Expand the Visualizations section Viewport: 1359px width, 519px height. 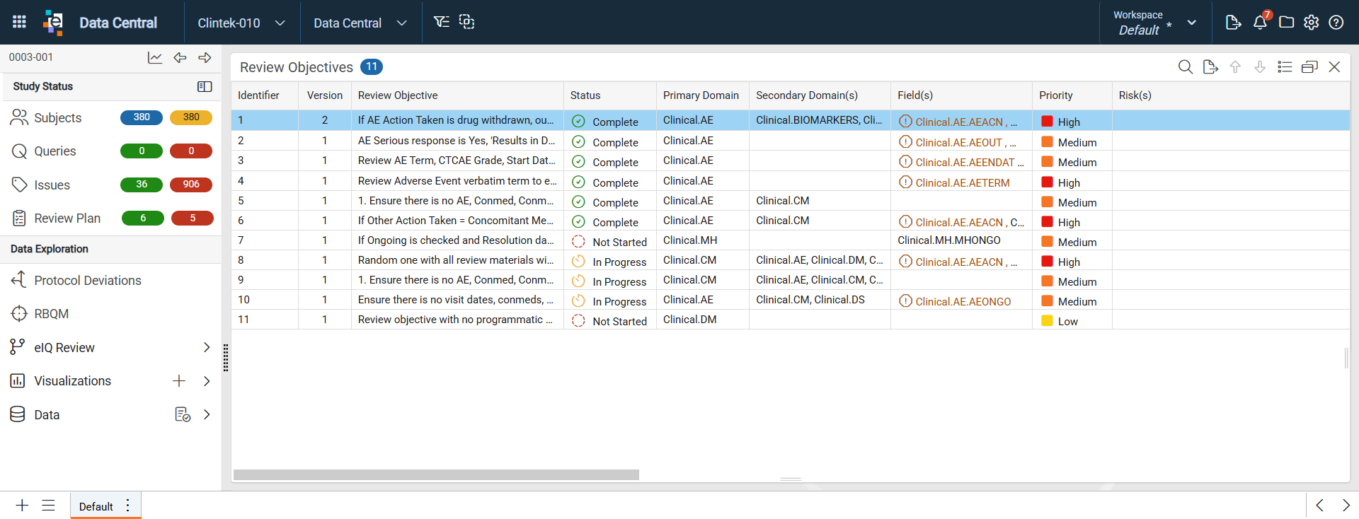(207, 381)
